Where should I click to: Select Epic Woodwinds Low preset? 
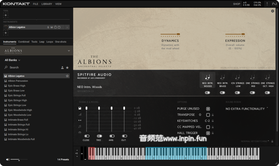(x=36, y=115)
